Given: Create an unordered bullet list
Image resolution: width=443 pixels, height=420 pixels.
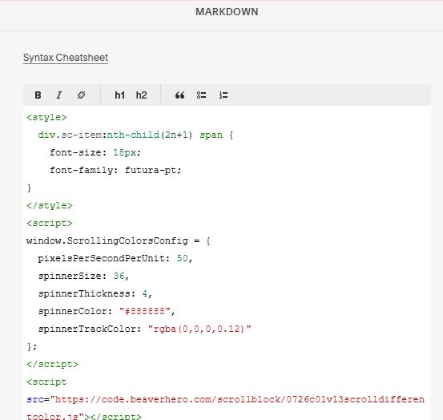Looking at the screenshot, I should click(201, 95).
